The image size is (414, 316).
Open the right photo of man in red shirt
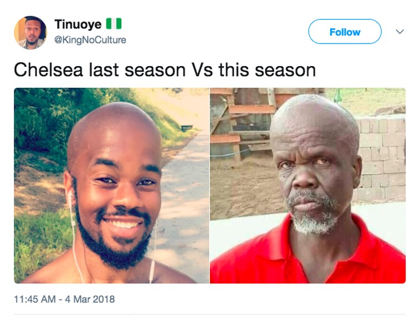(x=307, y=185)
